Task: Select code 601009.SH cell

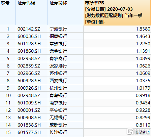Action: pyautogui.click(x=32, y=103)
